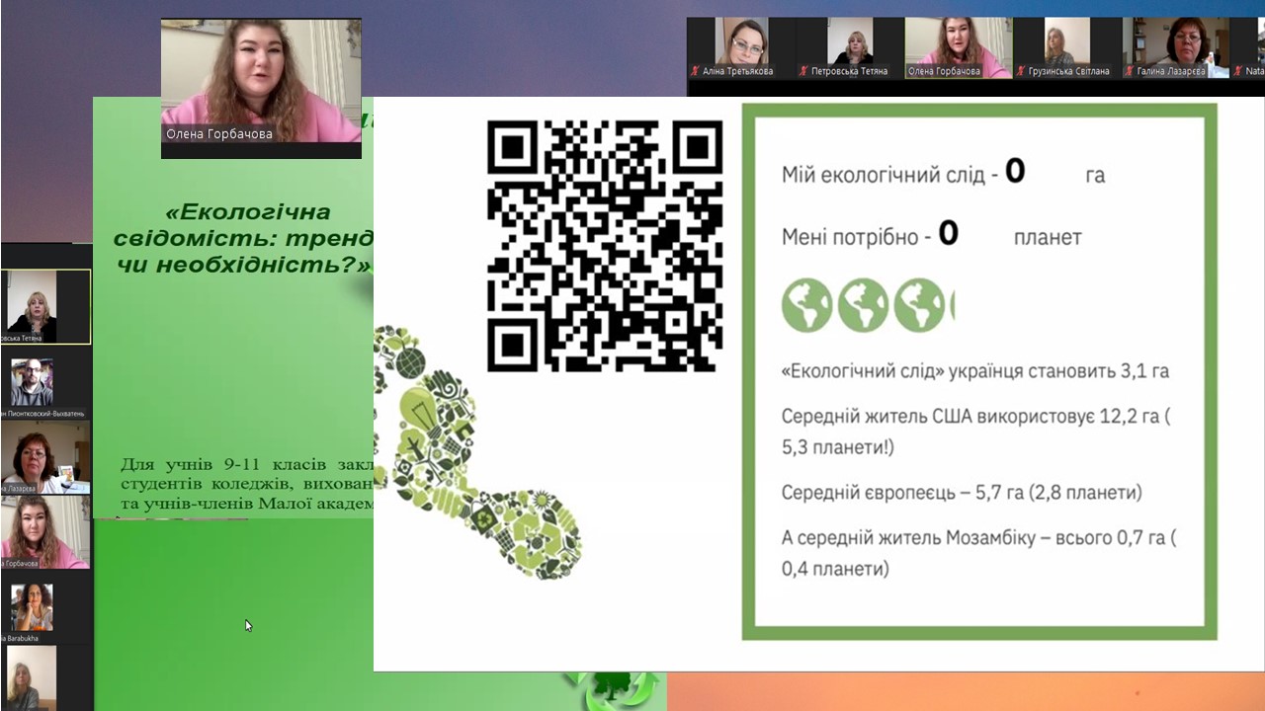The height and width of the screenshot is (711, 1265).
Task: Click muted mic icon beside Галина Лазарєва
Action: pyautogui.click(x=1130, y=71)
